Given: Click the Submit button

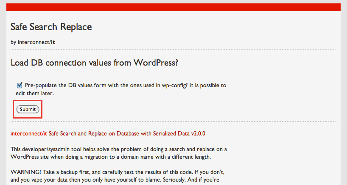Looking at the screenshot, I should 28,109.
